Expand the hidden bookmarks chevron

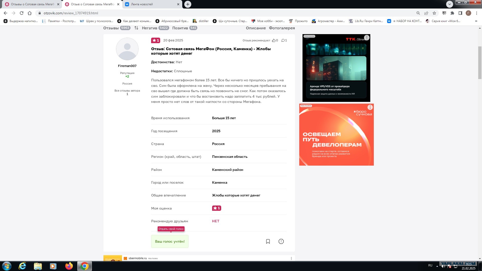click(x=476, y=21)
